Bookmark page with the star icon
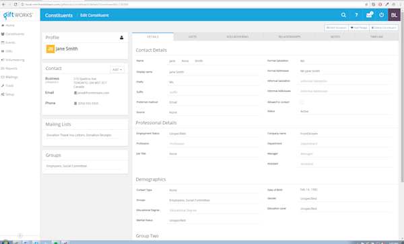 (x=366, y=5)
